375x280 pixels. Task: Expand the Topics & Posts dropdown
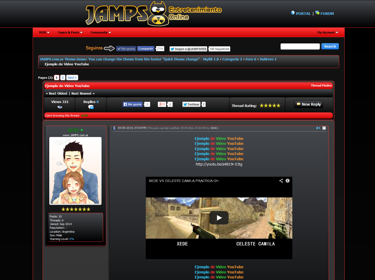[x=70, y=32]
